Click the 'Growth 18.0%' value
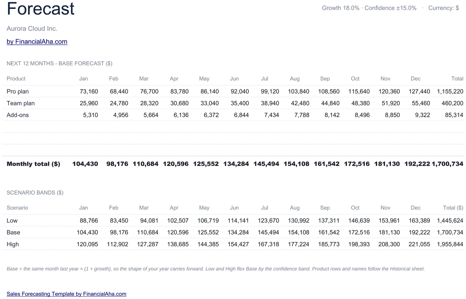Screen dimensions: 466x299 coord(341,8)
